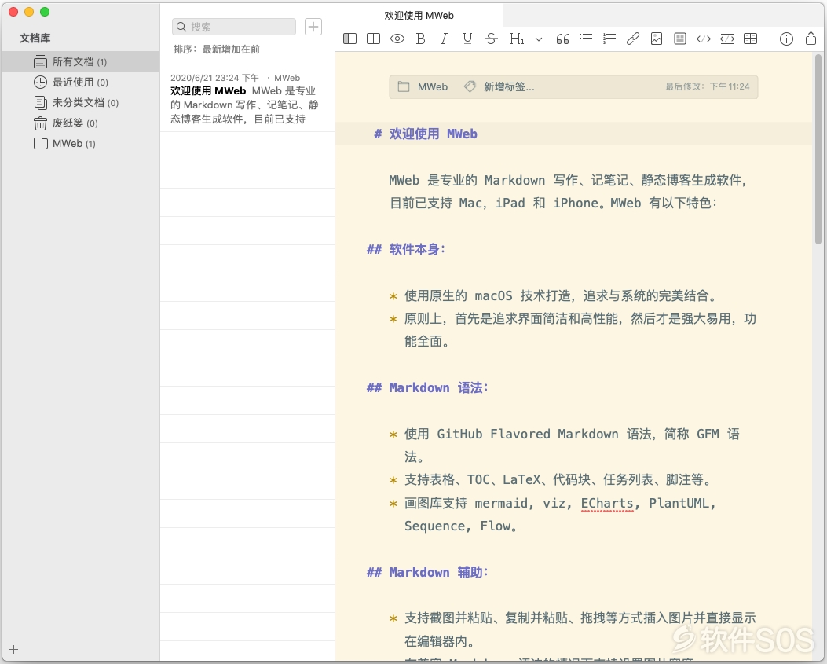Image resolution: width=827 pixels, height=664 pixels.
Task: Toggle the two-column split view icon
Action: click(x=373, y=39)
